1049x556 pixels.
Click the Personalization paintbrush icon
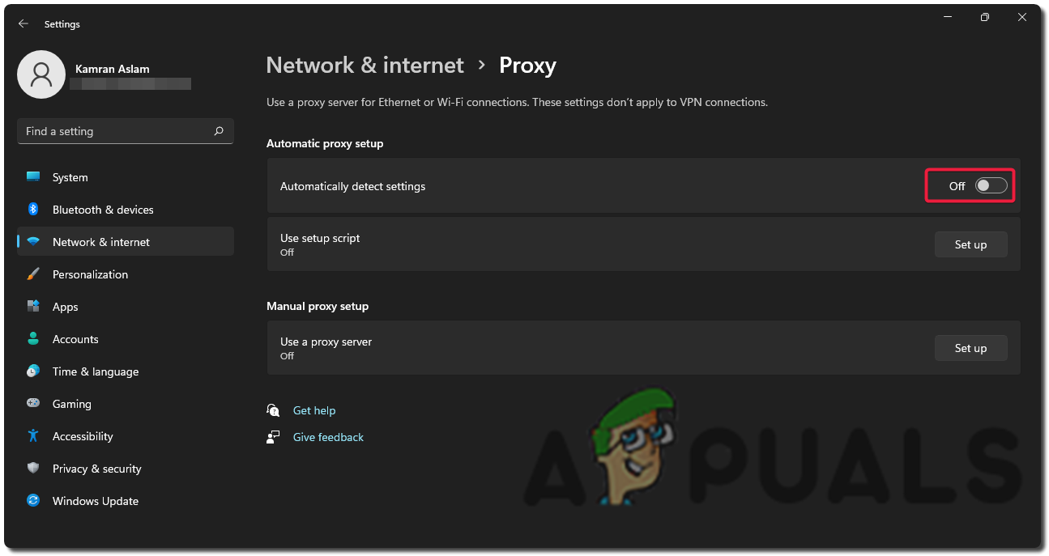point(33,274)
